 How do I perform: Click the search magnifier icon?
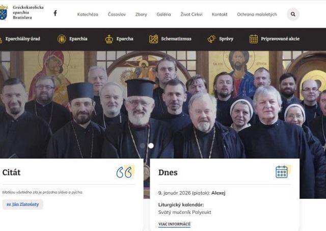click(x=293, y=14)
